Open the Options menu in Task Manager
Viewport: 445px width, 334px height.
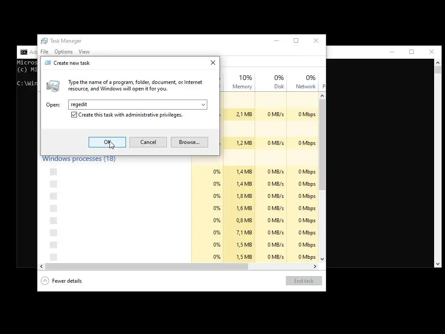tap(63, 52)
